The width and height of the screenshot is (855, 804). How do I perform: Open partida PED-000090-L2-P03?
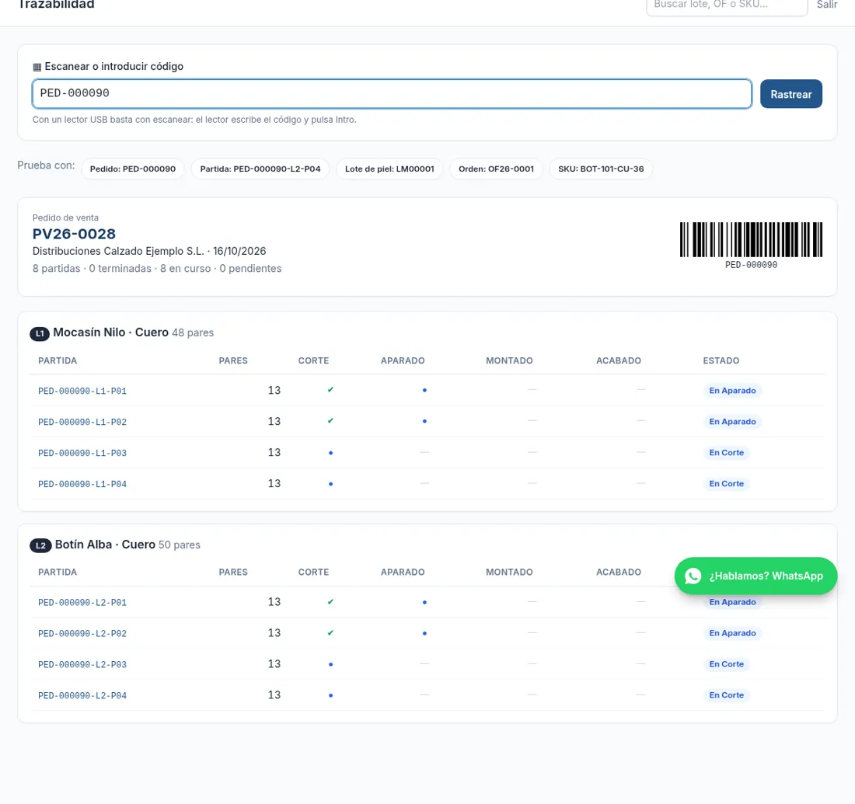[x=82, y=665]
